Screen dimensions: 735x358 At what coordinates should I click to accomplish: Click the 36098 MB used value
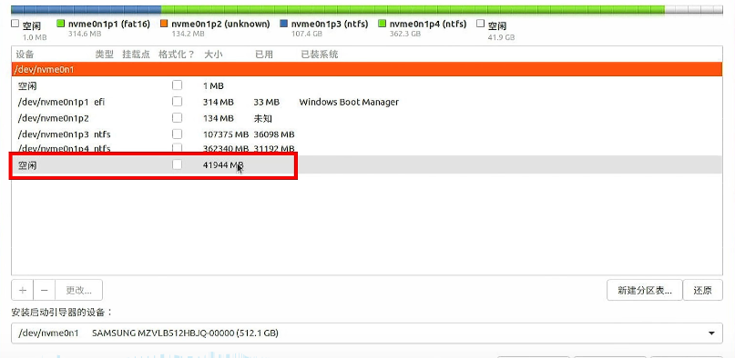[x=274, y=134]
